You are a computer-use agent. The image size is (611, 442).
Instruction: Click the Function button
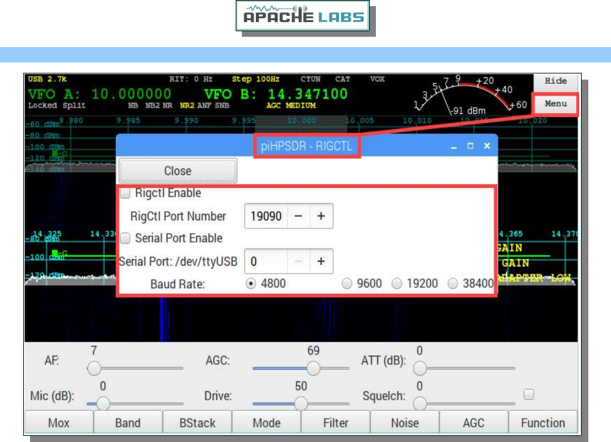[x=543, y=422]
